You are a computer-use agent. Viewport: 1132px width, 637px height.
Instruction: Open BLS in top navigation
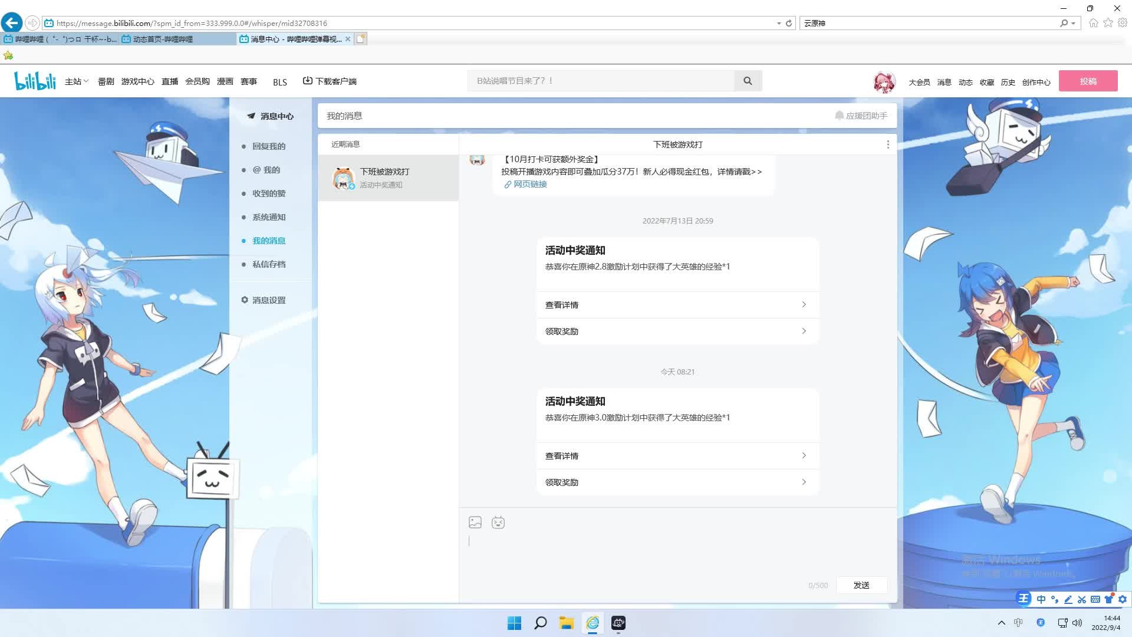(280, 82)
